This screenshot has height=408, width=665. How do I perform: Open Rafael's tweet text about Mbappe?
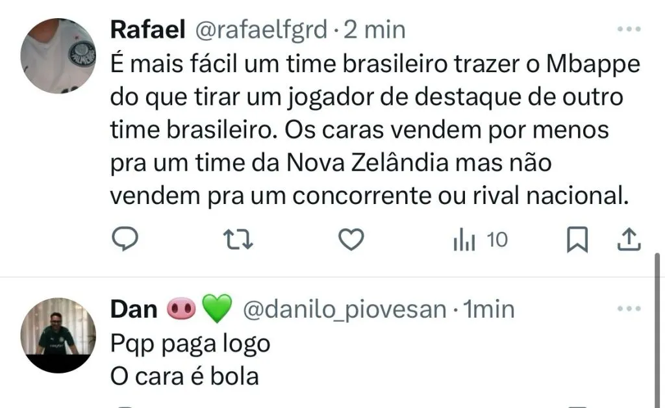[367, 130]
